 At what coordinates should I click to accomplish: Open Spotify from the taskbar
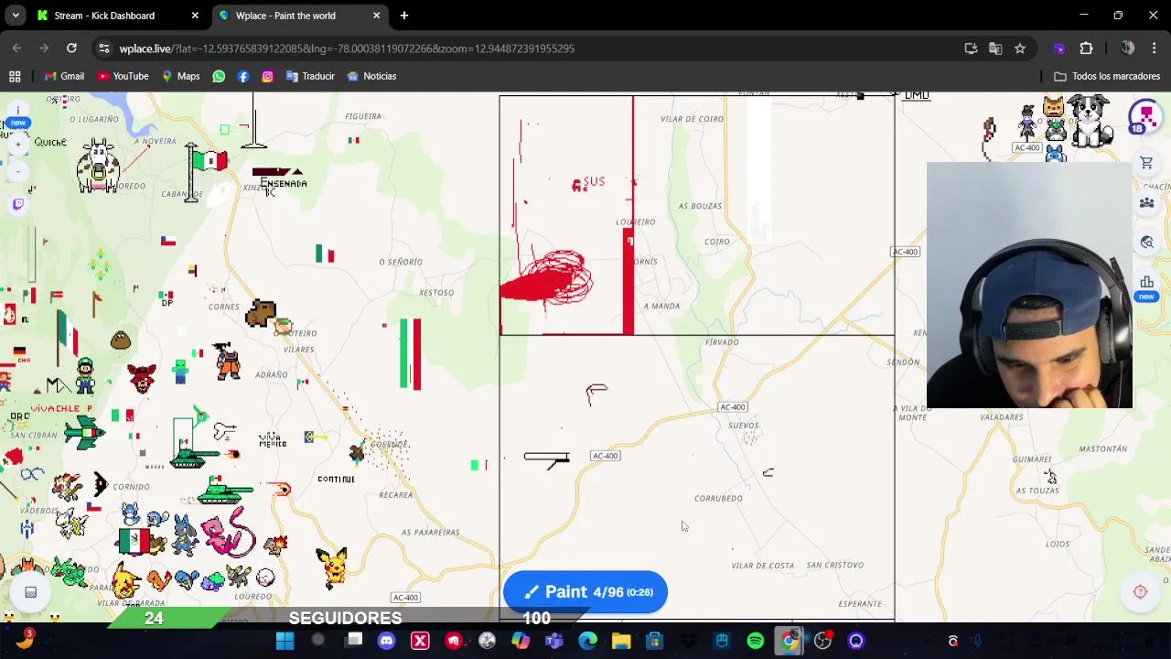point(756,641)
